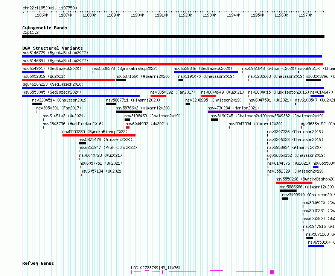Open nsv5538378 (ByrskaBishop2022) variant
Image resolution: width=335 pixels, height=276 pixels.
125,68
